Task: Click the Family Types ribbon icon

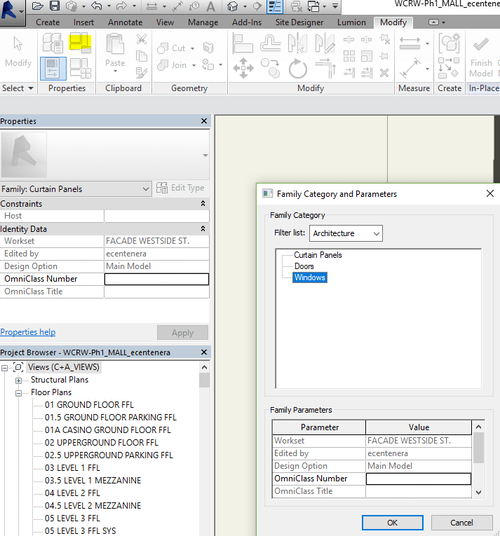Action: (81, 68)
